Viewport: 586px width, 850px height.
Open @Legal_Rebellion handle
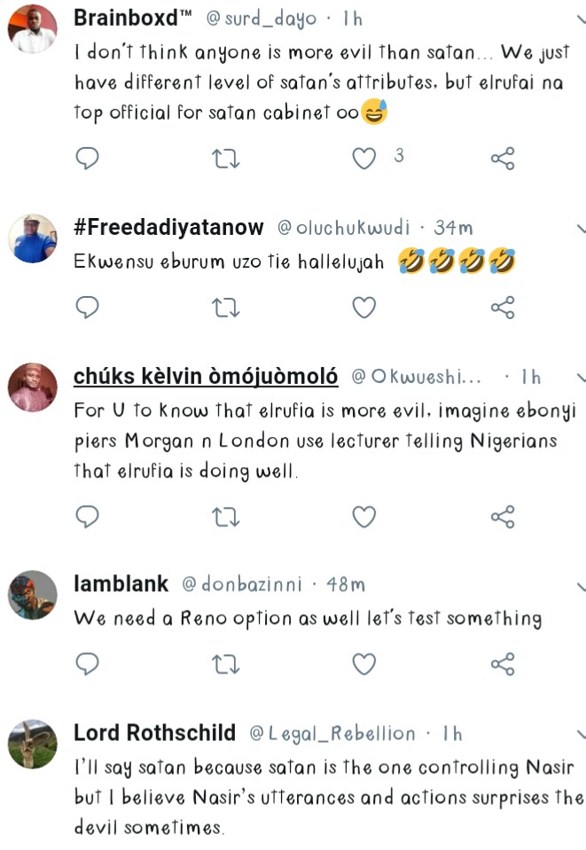332,734
